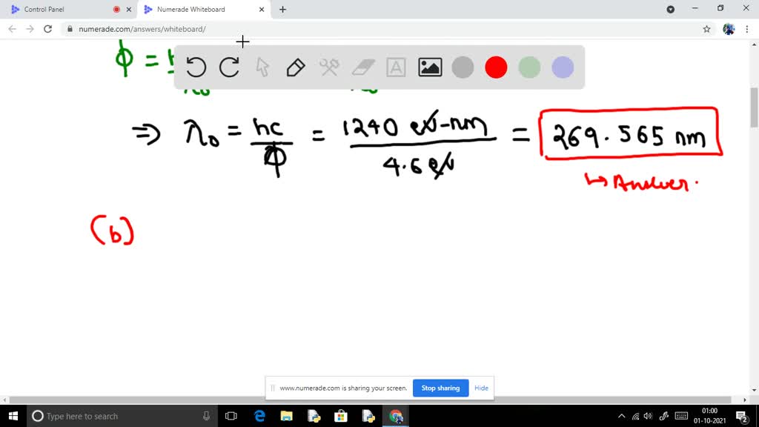Click the Stop sharing button
Screen dimensions: 759x427
(x=440, y=388)
